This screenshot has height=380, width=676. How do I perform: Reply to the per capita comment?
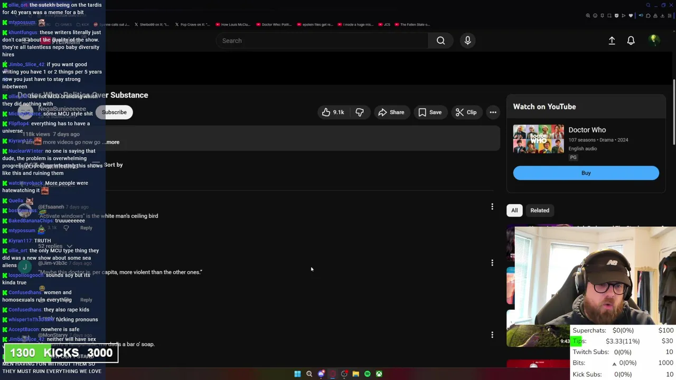[86, 300]
